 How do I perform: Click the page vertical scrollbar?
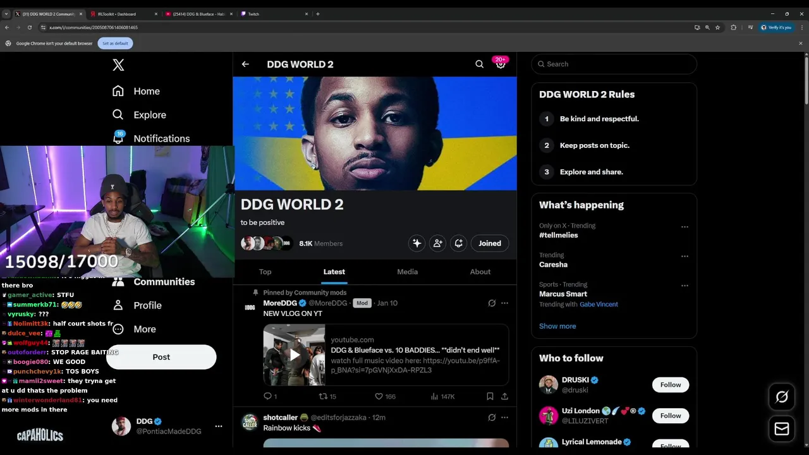pyautogui.click(x=806, y=81)
